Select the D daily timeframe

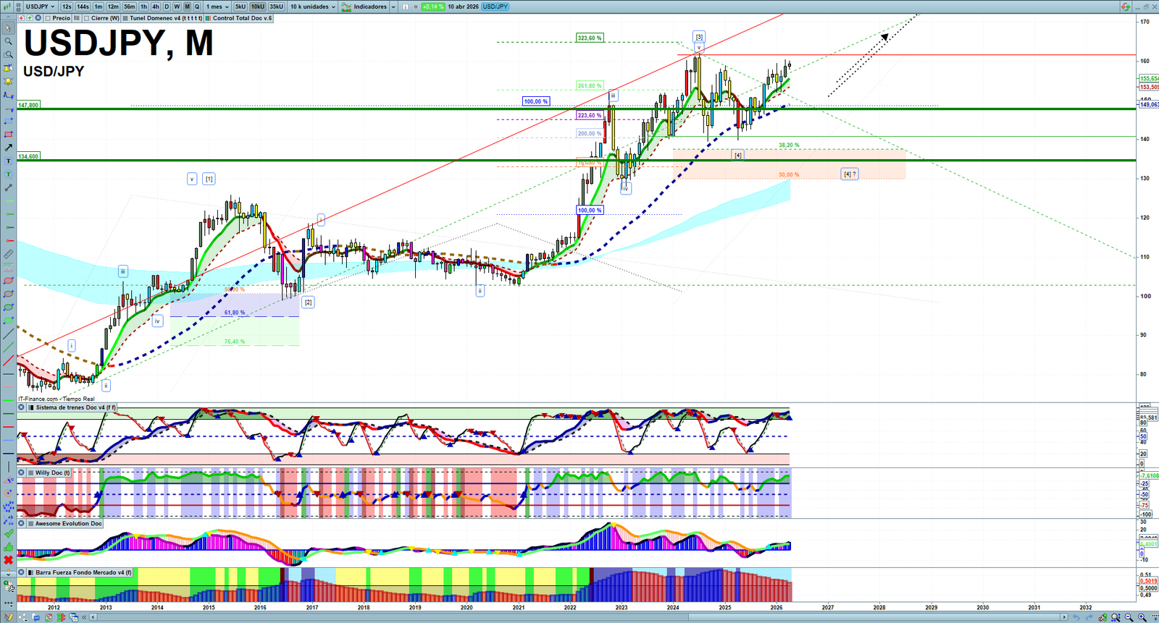click(166, 7)
